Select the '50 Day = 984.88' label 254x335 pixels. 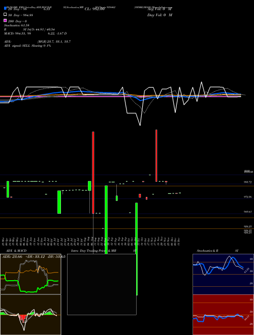[20, 15]
